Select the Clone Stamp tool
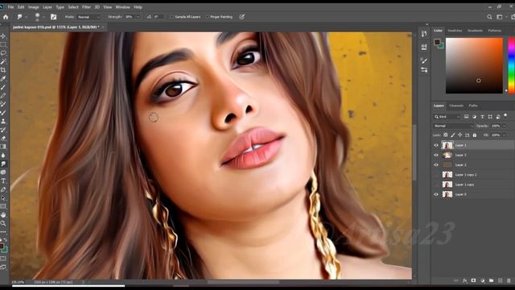This screenshot has width=515, height=290. (3, 122)
